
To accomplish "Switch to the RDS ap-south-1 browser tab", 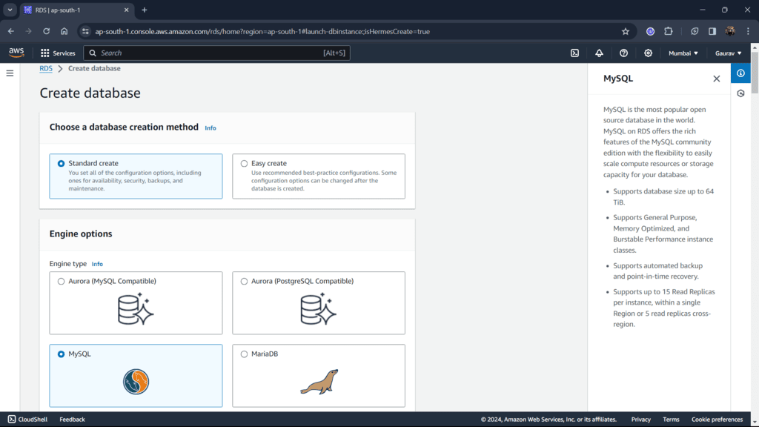I will pos(76,10).
